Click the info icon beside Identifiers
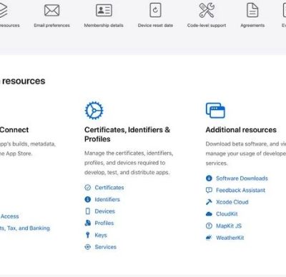286x277 pixels. [88, 199]
